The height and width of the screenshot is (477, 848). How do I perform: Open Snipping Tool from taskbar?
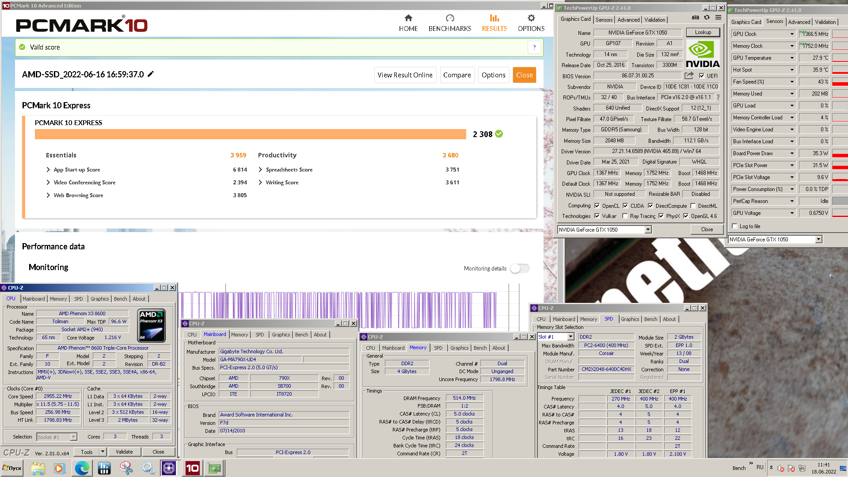click(x=126, y=468)
